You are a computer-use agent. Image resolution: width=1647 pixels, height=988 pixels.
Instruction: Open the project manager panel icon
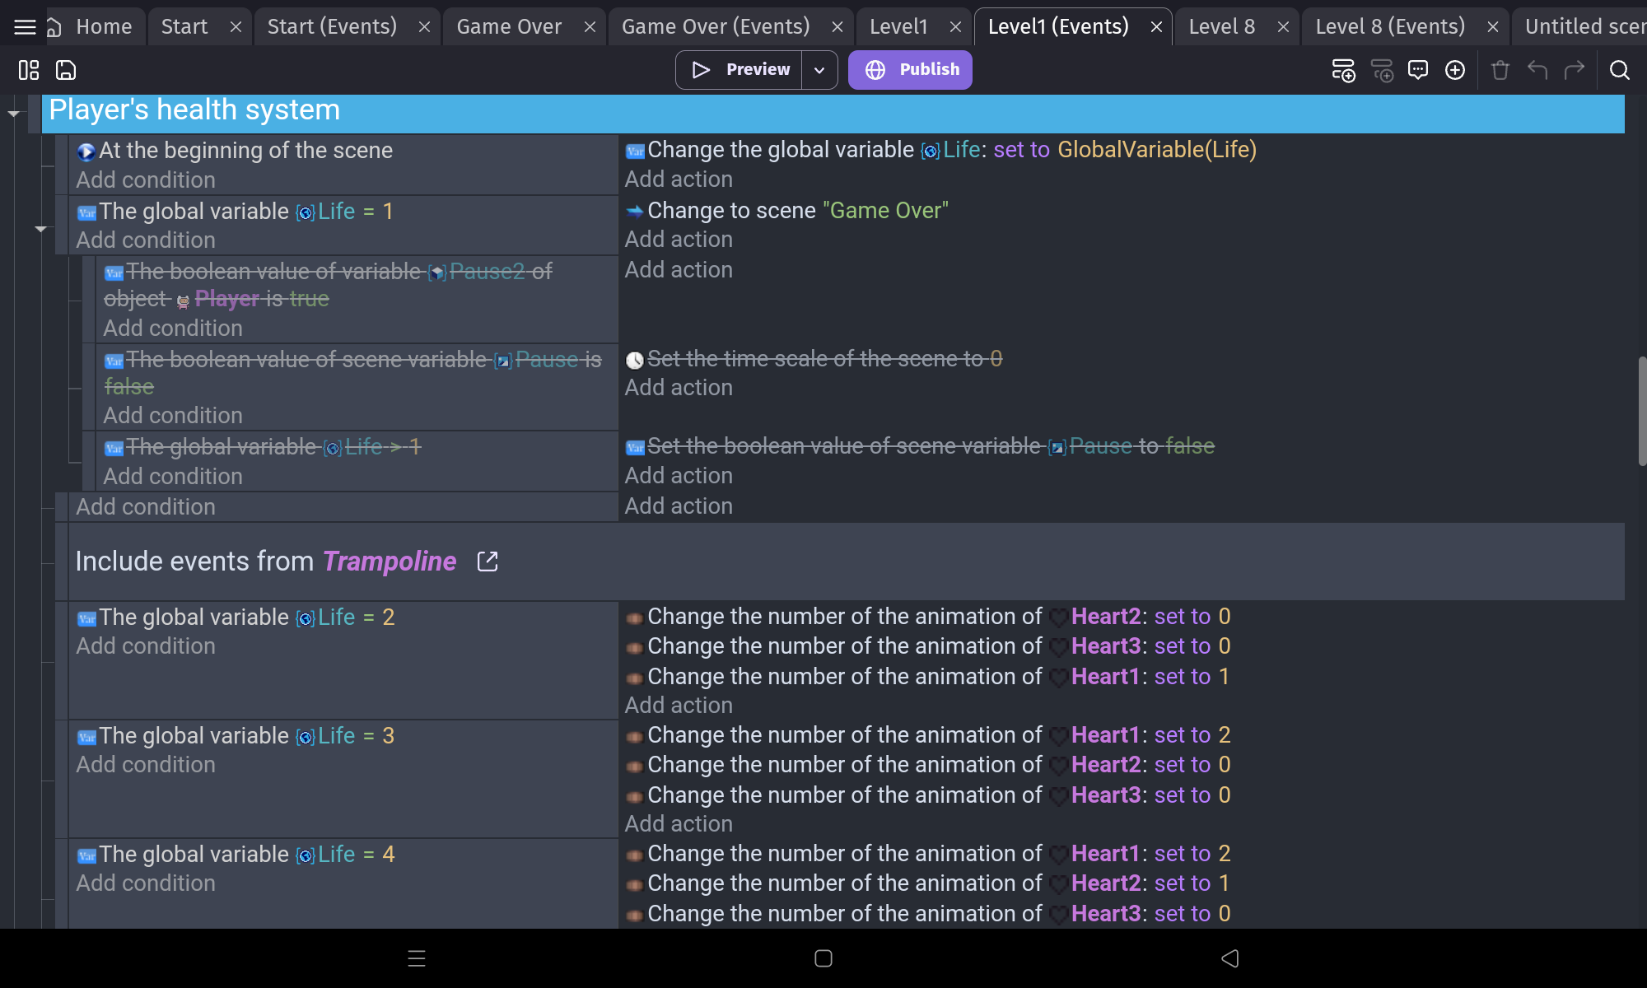29,70
